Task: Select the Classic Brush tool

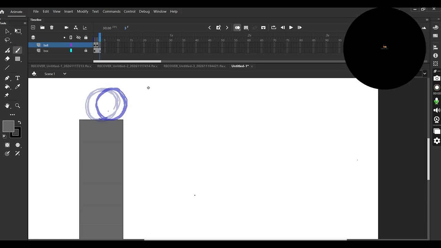Action: [18, 50]
